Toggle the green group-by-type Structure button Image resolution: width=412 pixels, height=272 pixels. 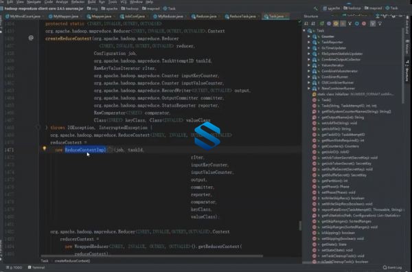click(321, 23)
